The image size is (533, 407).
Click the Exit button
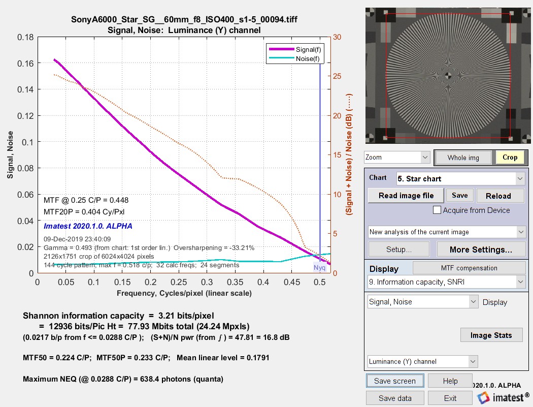click(x=450, y=398)
